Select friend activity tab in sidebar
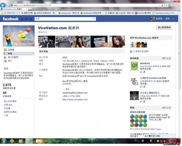This screenshot has width=182, height=146. (13, 57)
